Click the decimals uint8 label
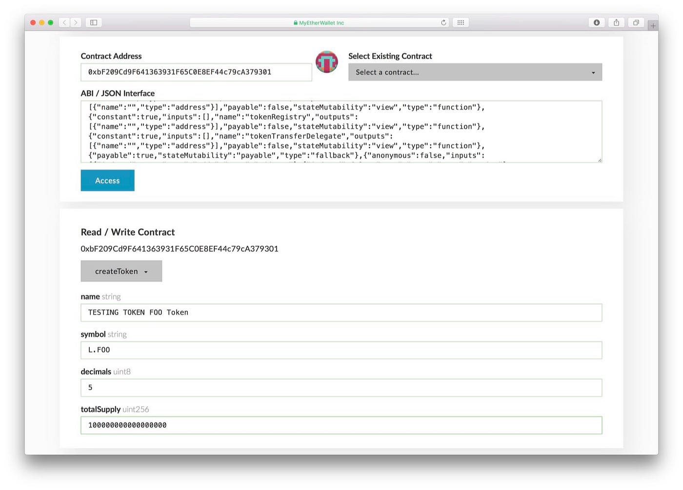The width and height of the screenshot is (683, 490). click(105, 372)
